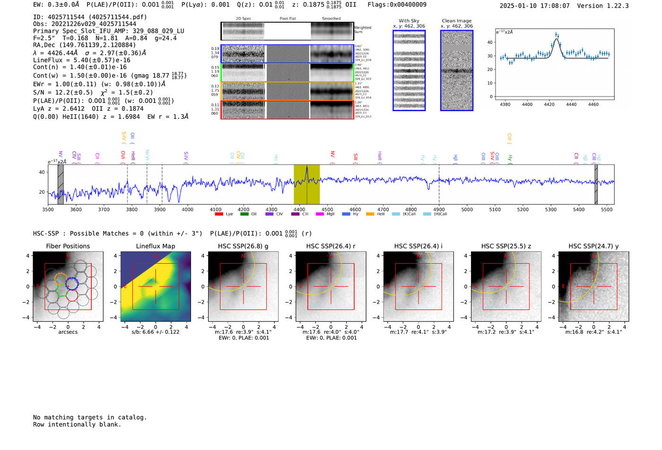Open the Lineflux Map thumbnail
Screen dimensions: 662x450
point(156,287)
